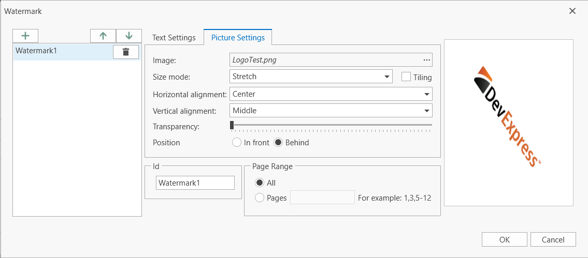588x258 pixels.
Task: Select the Picture Settings tab
Action: (238, 37)
